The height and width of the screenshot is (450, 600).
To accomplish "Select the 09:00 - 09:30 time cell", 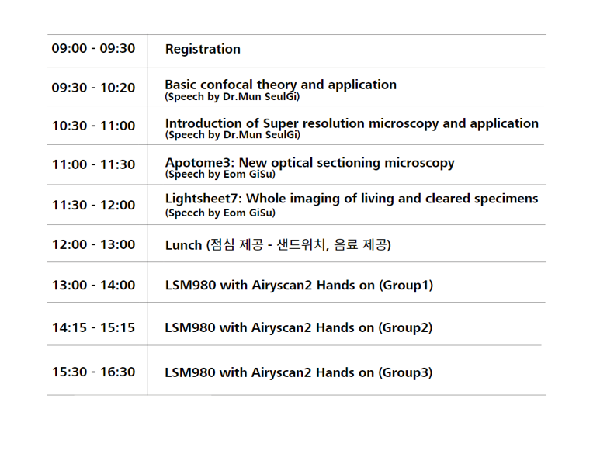I will click(x=93, y=49).
